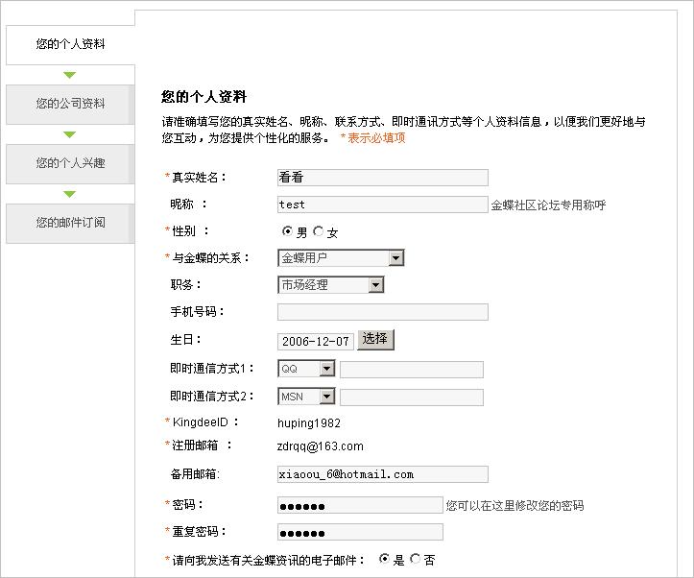Click the 密码 password field
This screenshot has width=694, height=578.
360,505
